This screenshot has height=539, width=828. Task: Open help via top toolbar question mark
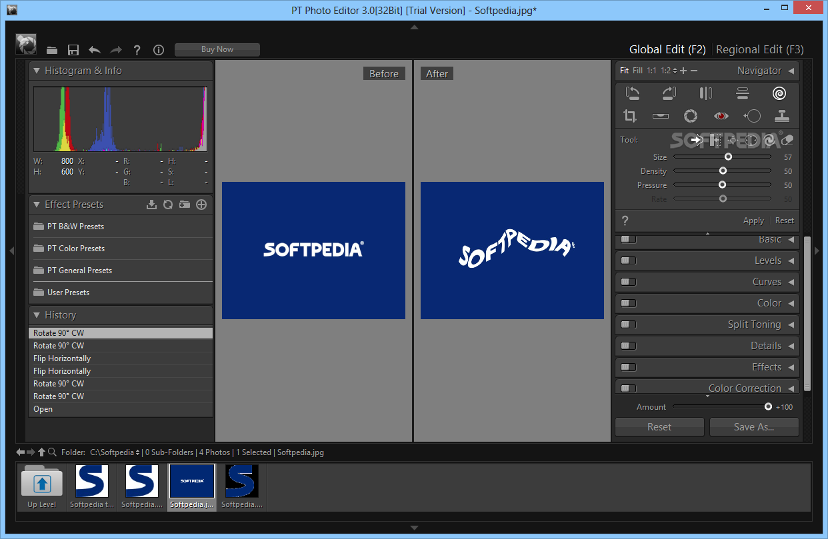[137, 50]
